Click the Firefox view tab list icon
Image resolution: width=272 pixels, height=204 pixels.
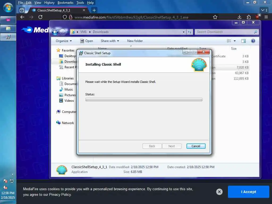coord(22,10)
